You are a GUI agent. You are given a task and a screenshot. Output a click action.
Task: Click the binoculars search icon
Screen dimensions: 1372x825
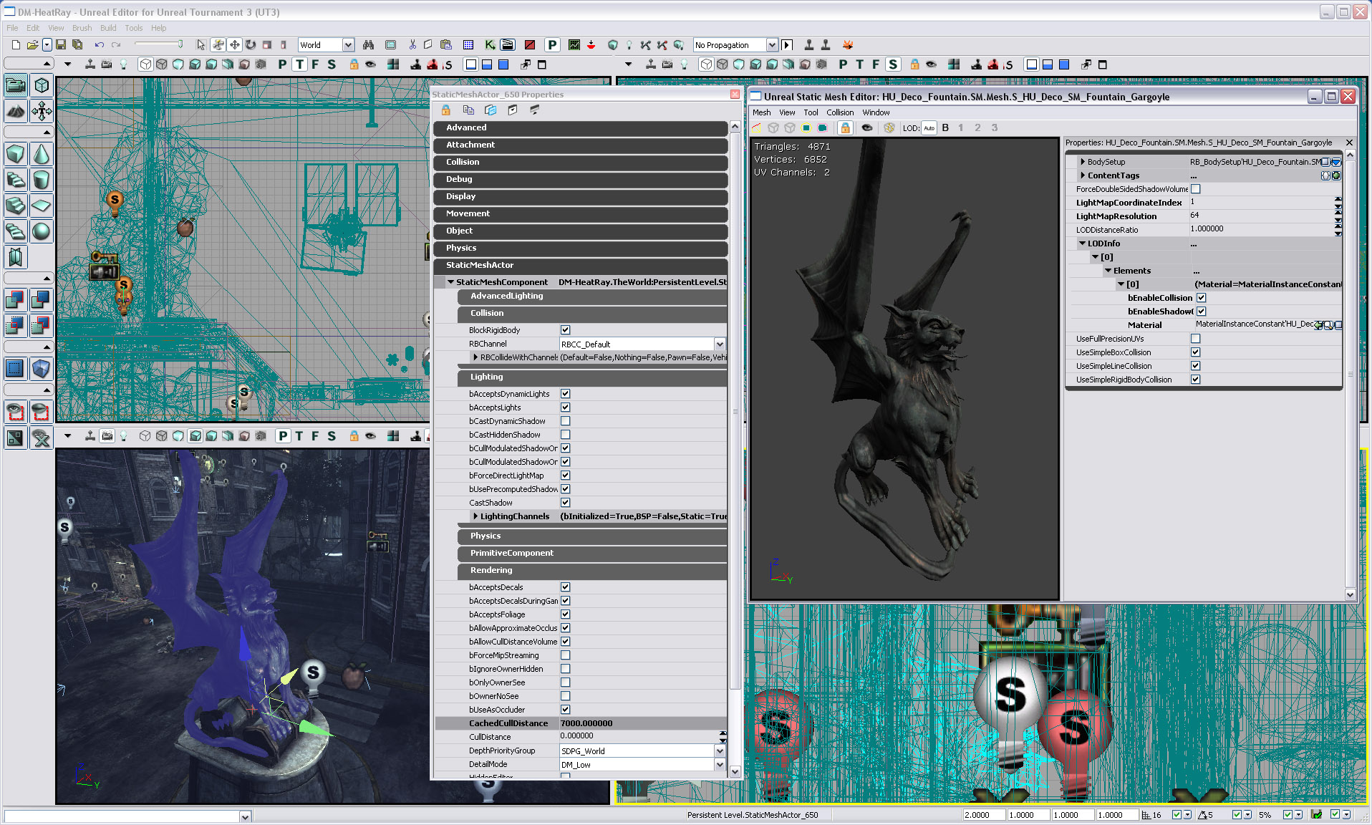click(x=368, y=45)
